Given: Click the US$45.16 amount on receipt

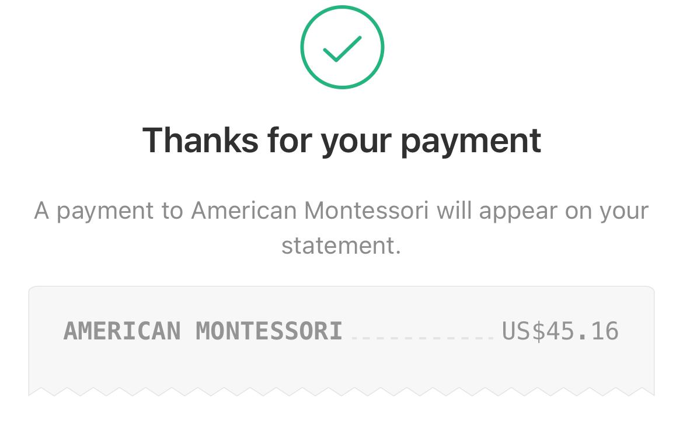Looking at the screenshot, I should pyautogui.click(x=560, y=331).
